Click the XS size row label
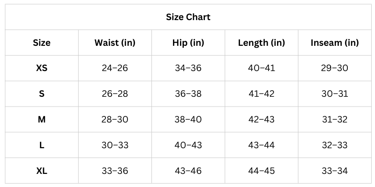 pyautogui.click(x=42, y=68)
